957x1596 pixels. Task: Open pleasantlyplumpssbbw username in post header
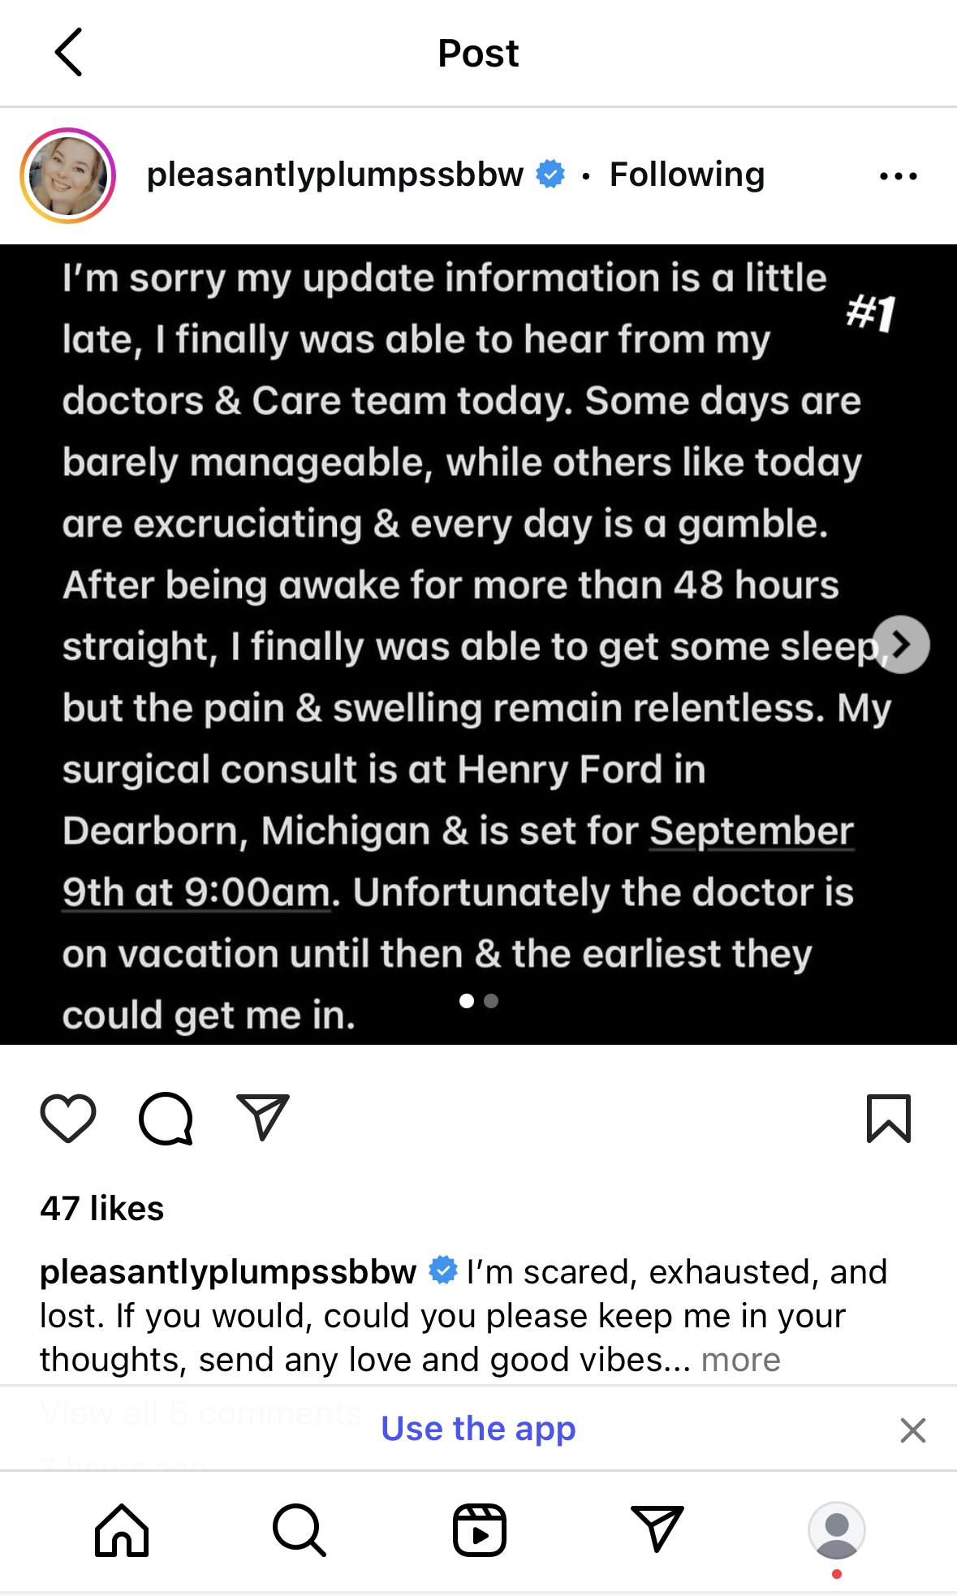pyautogui.click(x=335, y=175)
